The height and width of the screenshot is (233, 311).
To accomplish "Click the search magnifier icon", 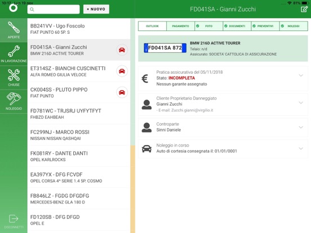I will [32, 10].
